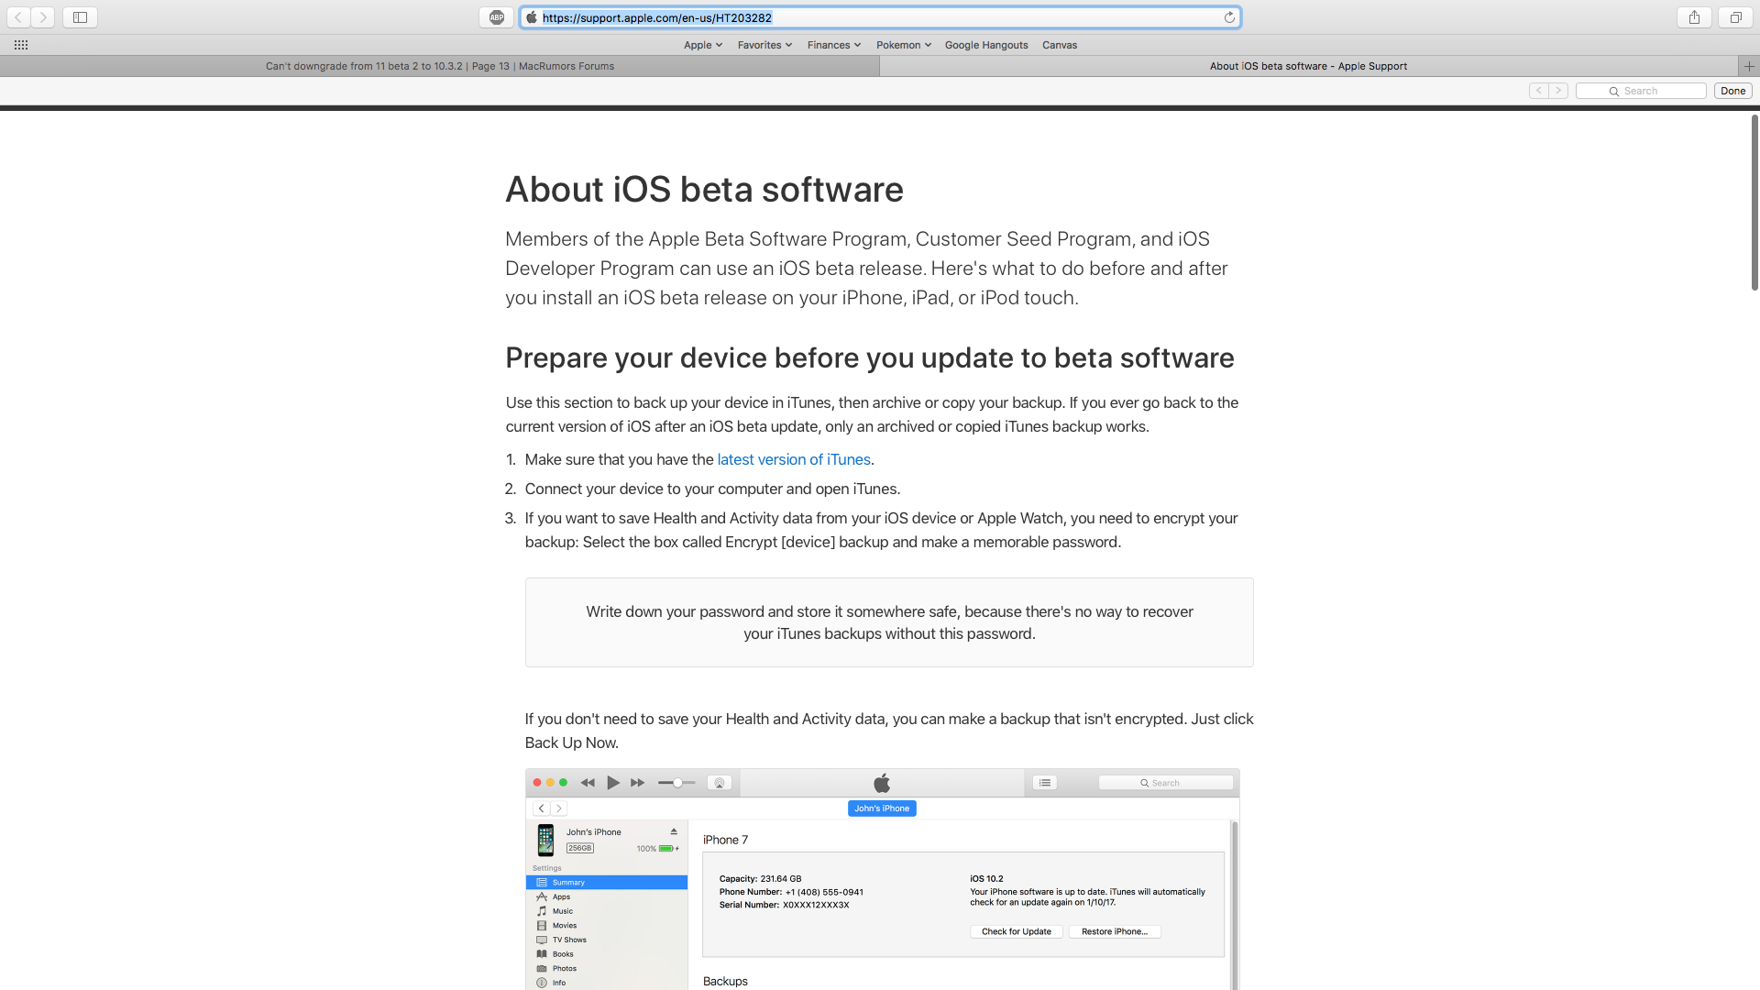Viewport: 1760px width, 990px height.
Task: Expand the Pokemon bookmarks dropdown
Action: [903, 45]
